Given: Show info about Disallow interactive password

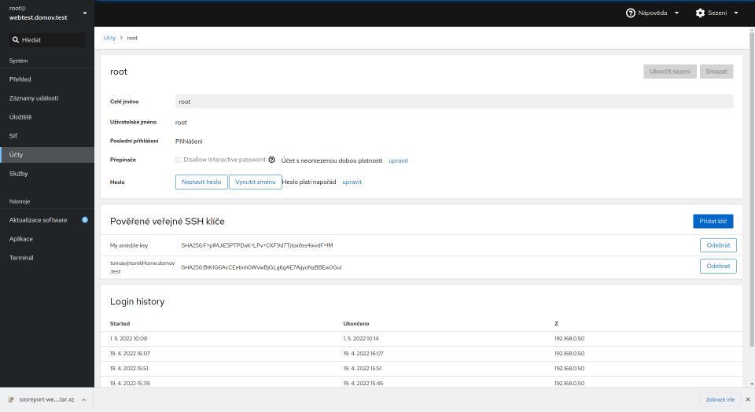Looking at the screenshot, I should (x=271, y=160).
